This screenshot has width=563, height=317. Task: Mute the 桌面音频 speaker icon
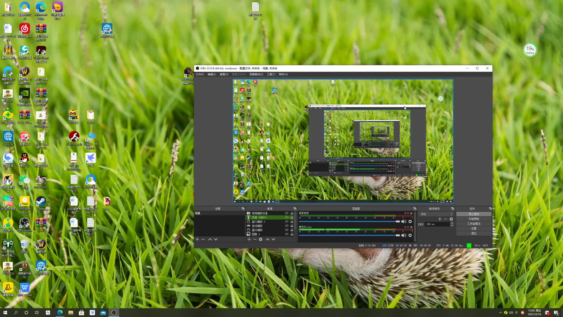(403, 222)
